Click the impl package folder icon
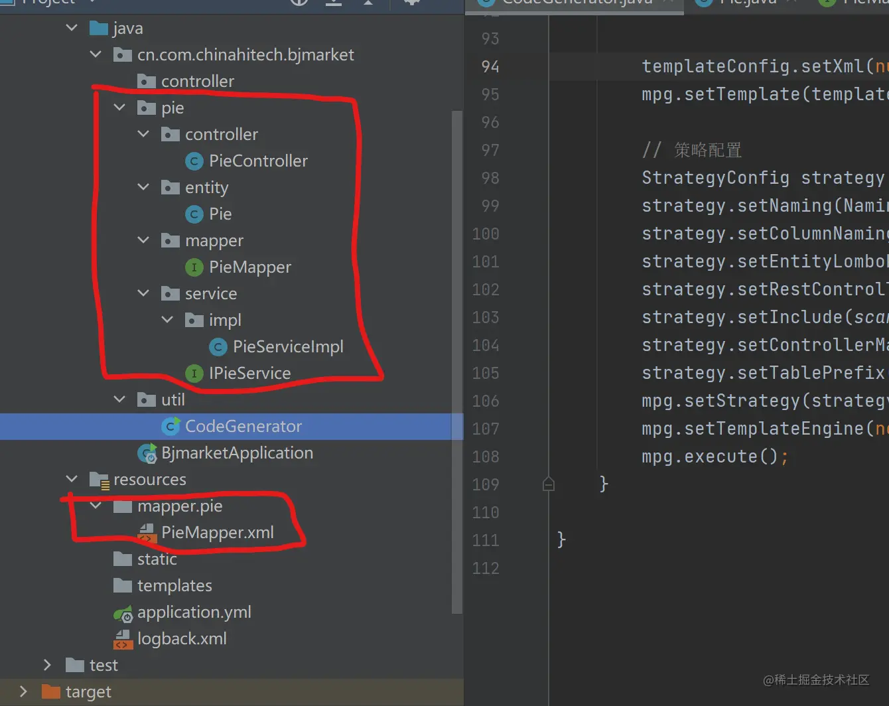The width and height of the screenshot is (889, 706). click(x=194, y=320)
